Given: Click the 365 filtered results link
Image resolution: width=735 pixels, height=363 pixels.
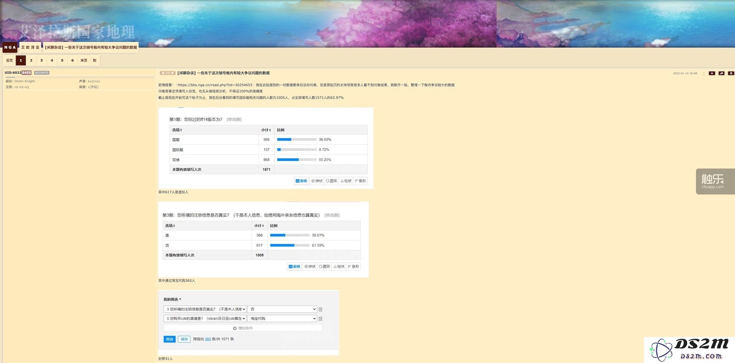Looking at the screenshot, I should pyautogui.click(x=208, y=339).
